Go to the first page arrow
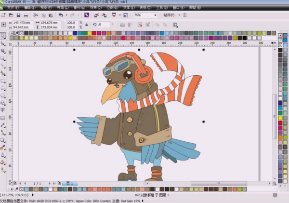 point(20,183)
